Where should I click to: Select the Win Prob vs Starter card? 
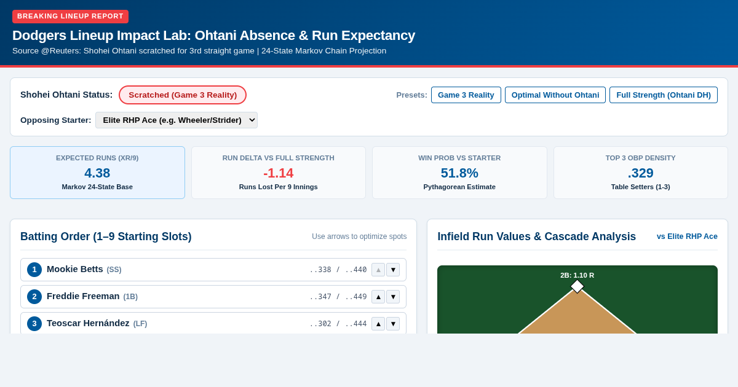coord(459,173)
